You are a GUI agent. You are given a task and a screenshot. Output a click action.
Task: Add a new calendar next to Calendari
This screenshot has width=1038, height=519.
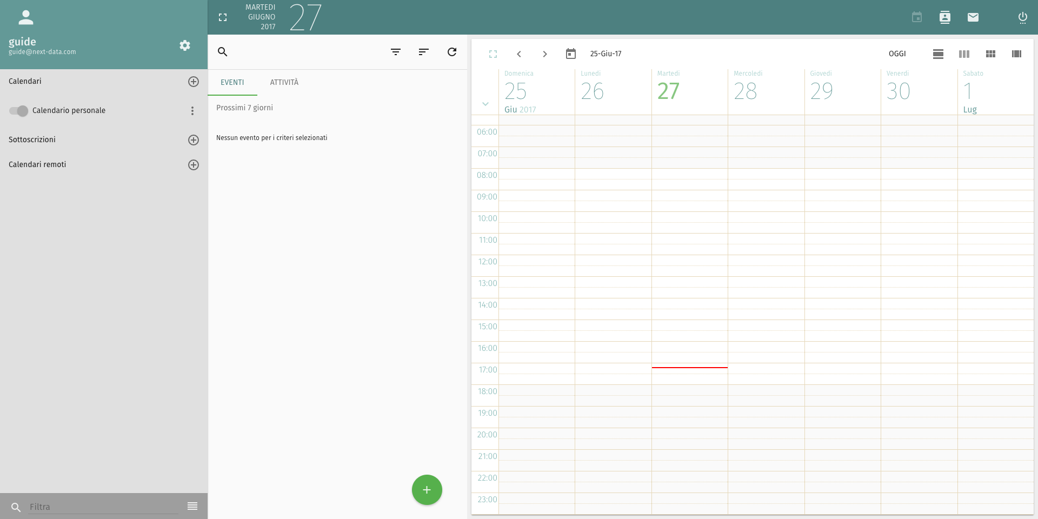(193, 82)
